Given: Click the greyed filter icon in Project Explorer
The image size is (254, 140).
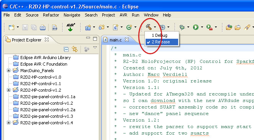Looking at the screenshot, I should pyautogui.click(x=87, y=49).
